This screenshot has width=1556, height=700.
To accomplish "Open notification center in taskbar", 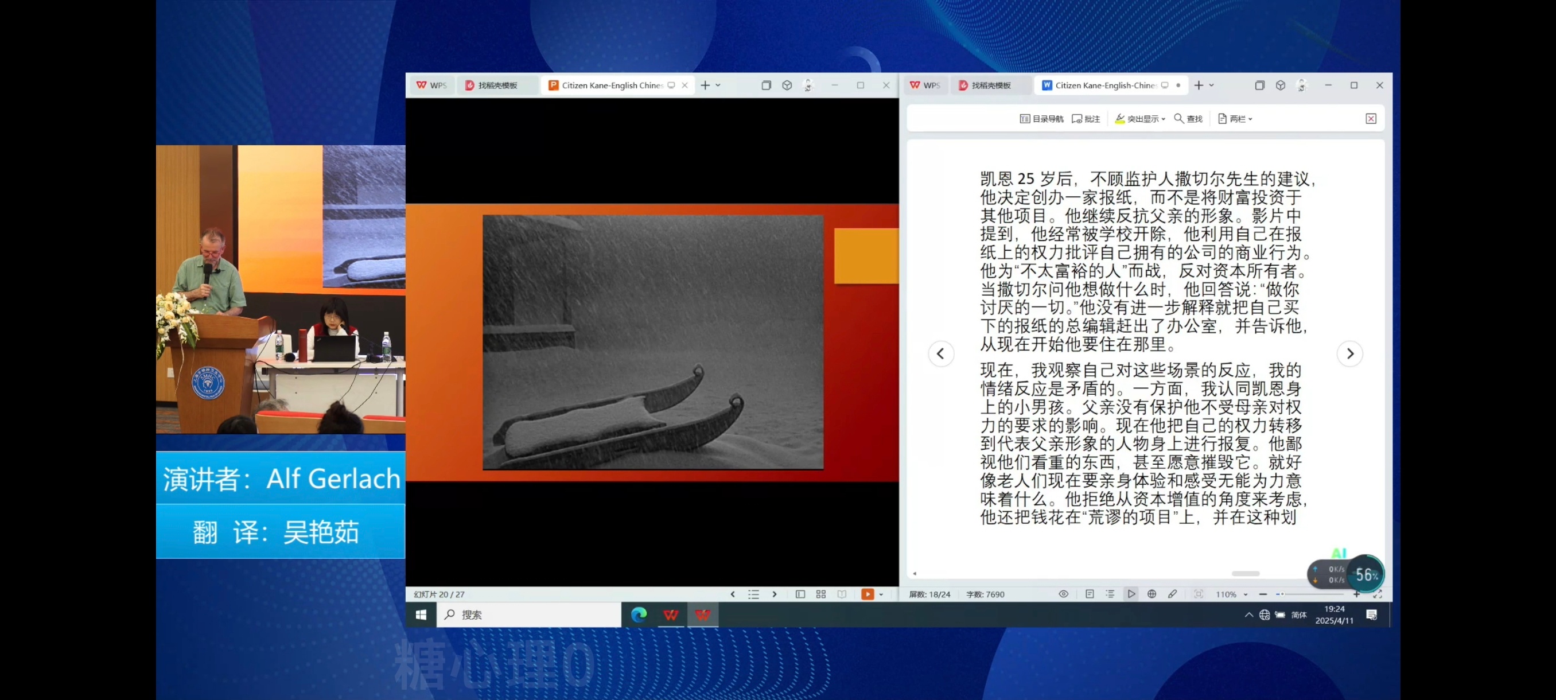I will point(1372,615).
